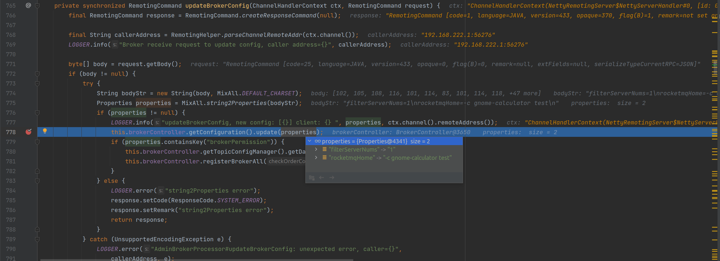Click the map entry icon for rocketmqHome
The image size is (720, 261).
tap(325, 158)
